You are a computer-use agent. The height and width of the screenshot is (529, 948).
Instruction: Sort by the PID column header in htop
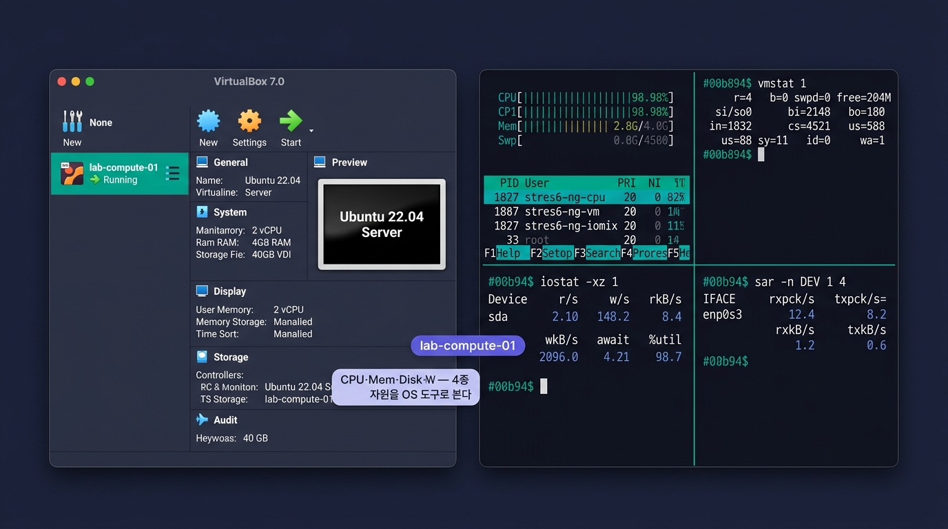(509, 183)
